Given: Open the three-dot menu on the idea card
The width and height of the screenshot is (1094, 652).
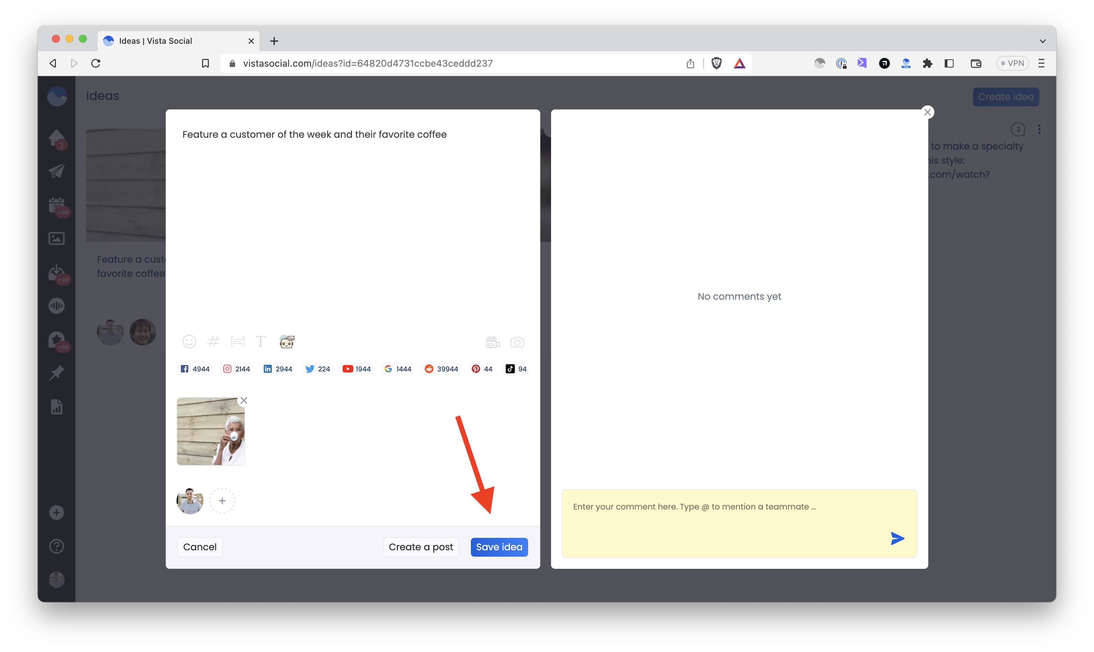Looking at the screenshot, I should point(1039,129).
